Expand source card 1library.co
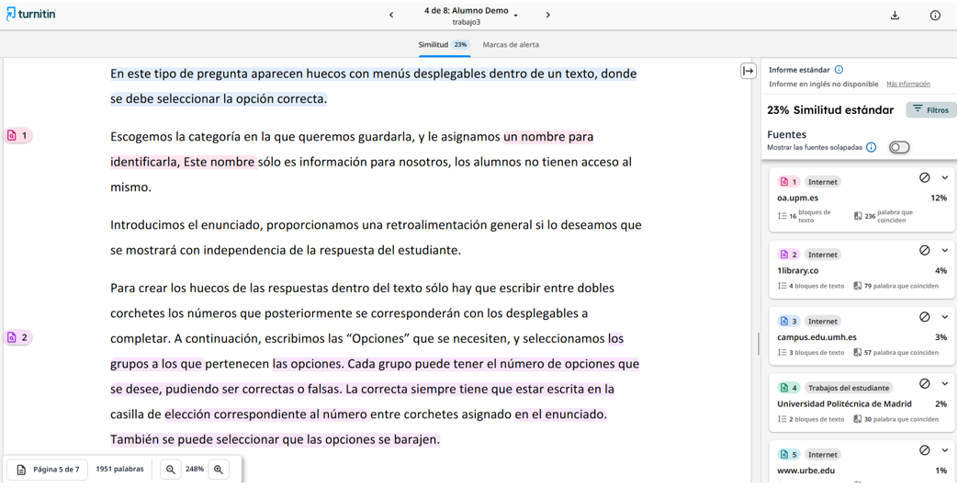This screenshot has width=958, height=488. [x=944, y=250]
